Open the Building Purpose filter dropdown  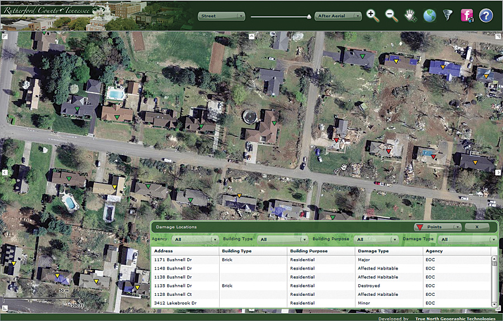377,239
